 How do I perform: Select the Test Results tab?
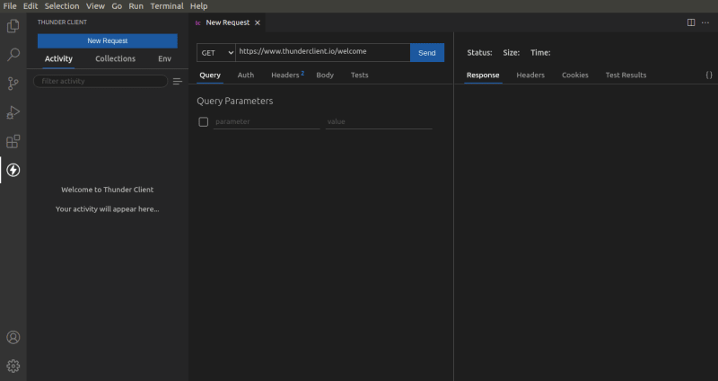click(x=626, y=75)
